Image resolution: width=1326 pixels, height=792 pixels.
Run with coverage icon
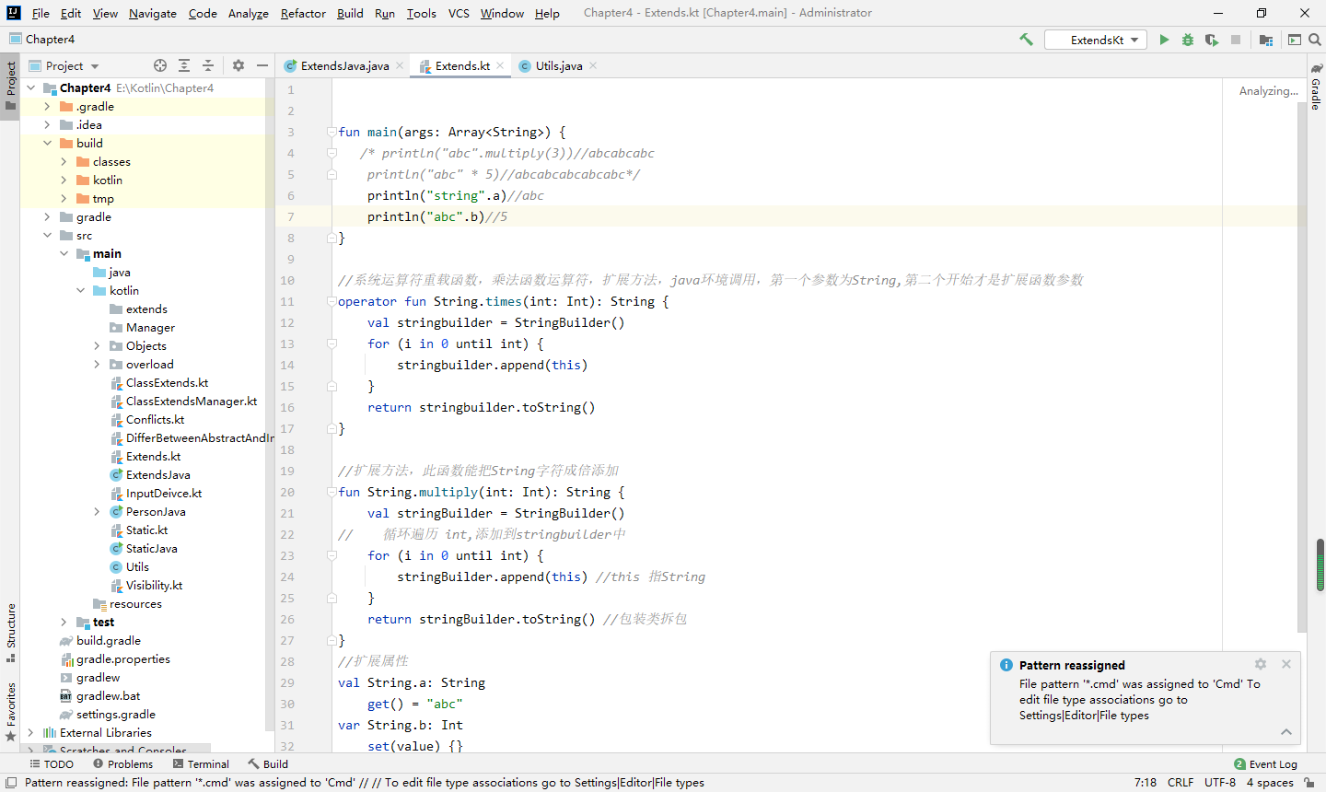tap(1212, 40)
